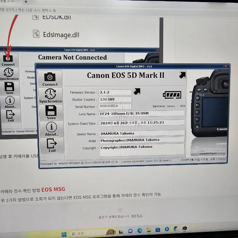
Task: Open the Whale browser icon on the taskbar
Action: click(176, 228)
